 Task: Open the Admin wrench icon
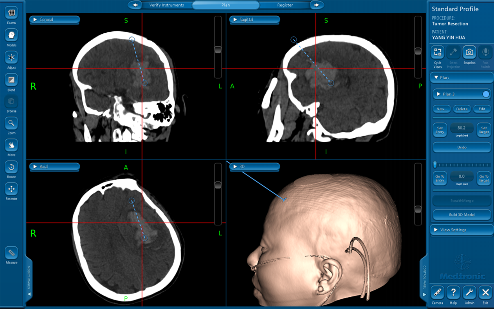(x=469, y=292)
